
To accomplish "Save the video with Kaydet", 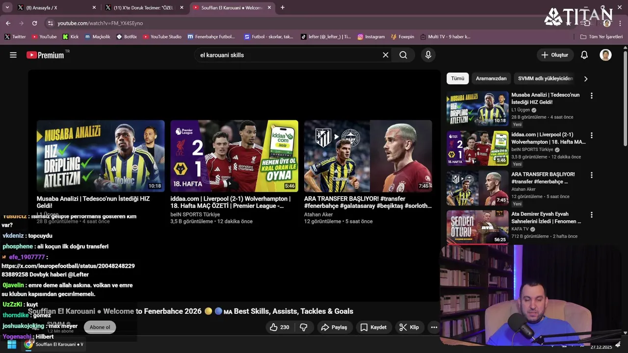I will (x=373, y=327).
